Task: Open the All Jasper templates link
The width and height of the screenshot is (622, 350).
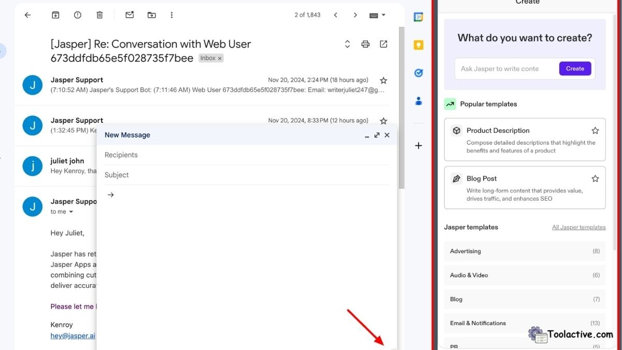Action: click(x=578, y=227)
